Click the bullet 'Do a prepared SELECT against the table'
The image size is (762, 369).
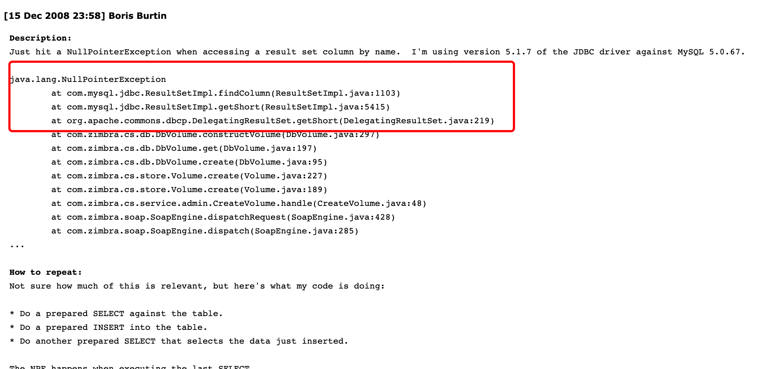pyautogui.click(x=116, y=314)
